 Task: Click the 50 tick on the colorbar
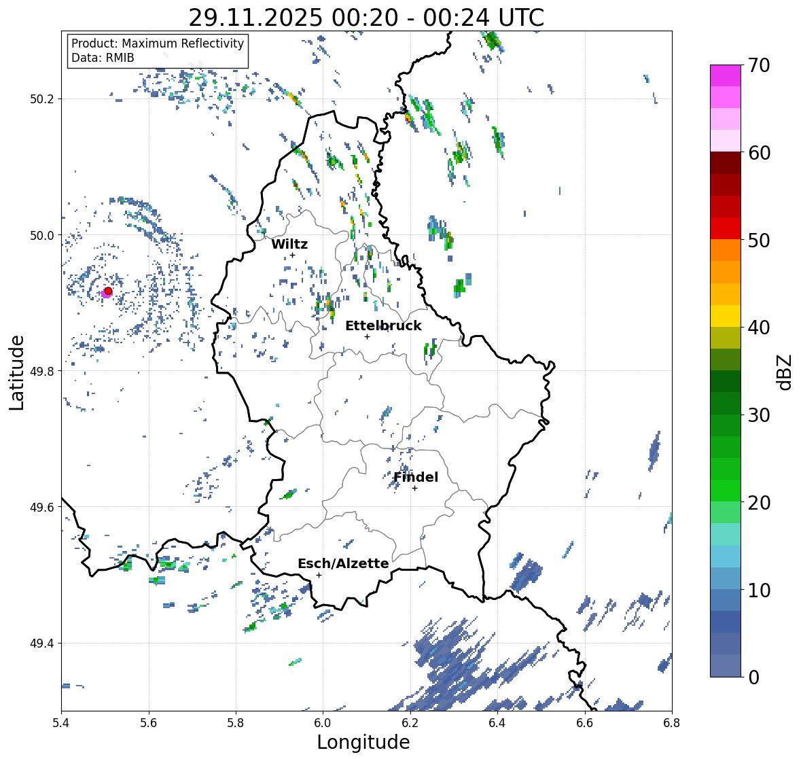pyautogui.click(x=759, y=240)
